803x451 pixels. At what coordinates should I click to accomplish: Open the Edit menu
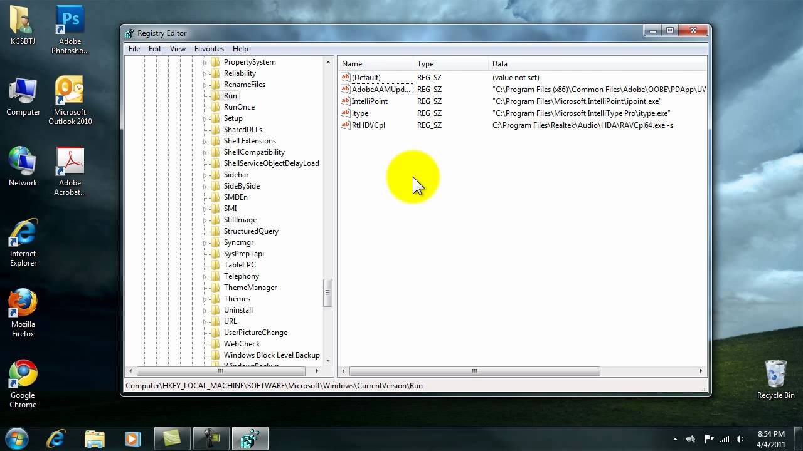(x=155, y=49)
